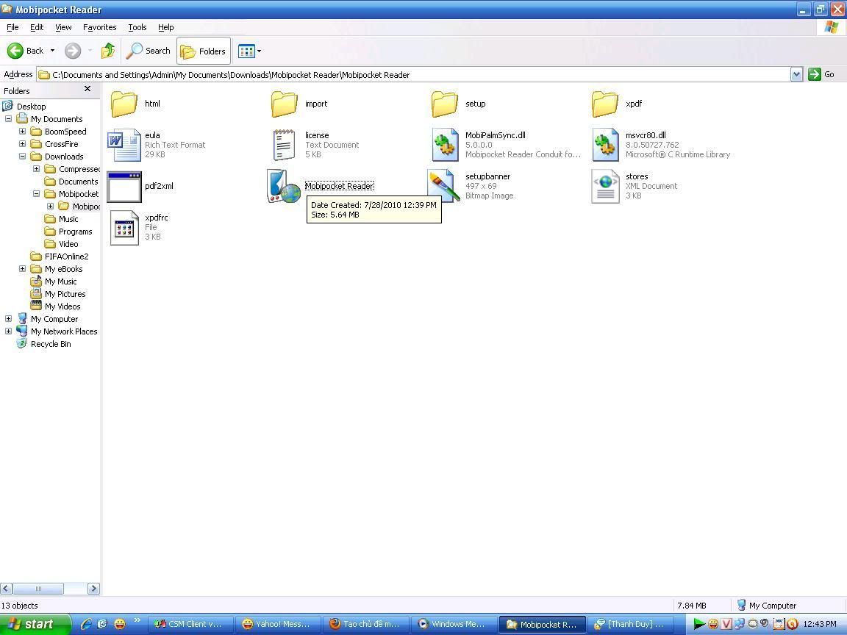This screenshot has height=635, width=847.
Task: Switch to CSM Client taskbar button
Action: click(x=190, y=624)
